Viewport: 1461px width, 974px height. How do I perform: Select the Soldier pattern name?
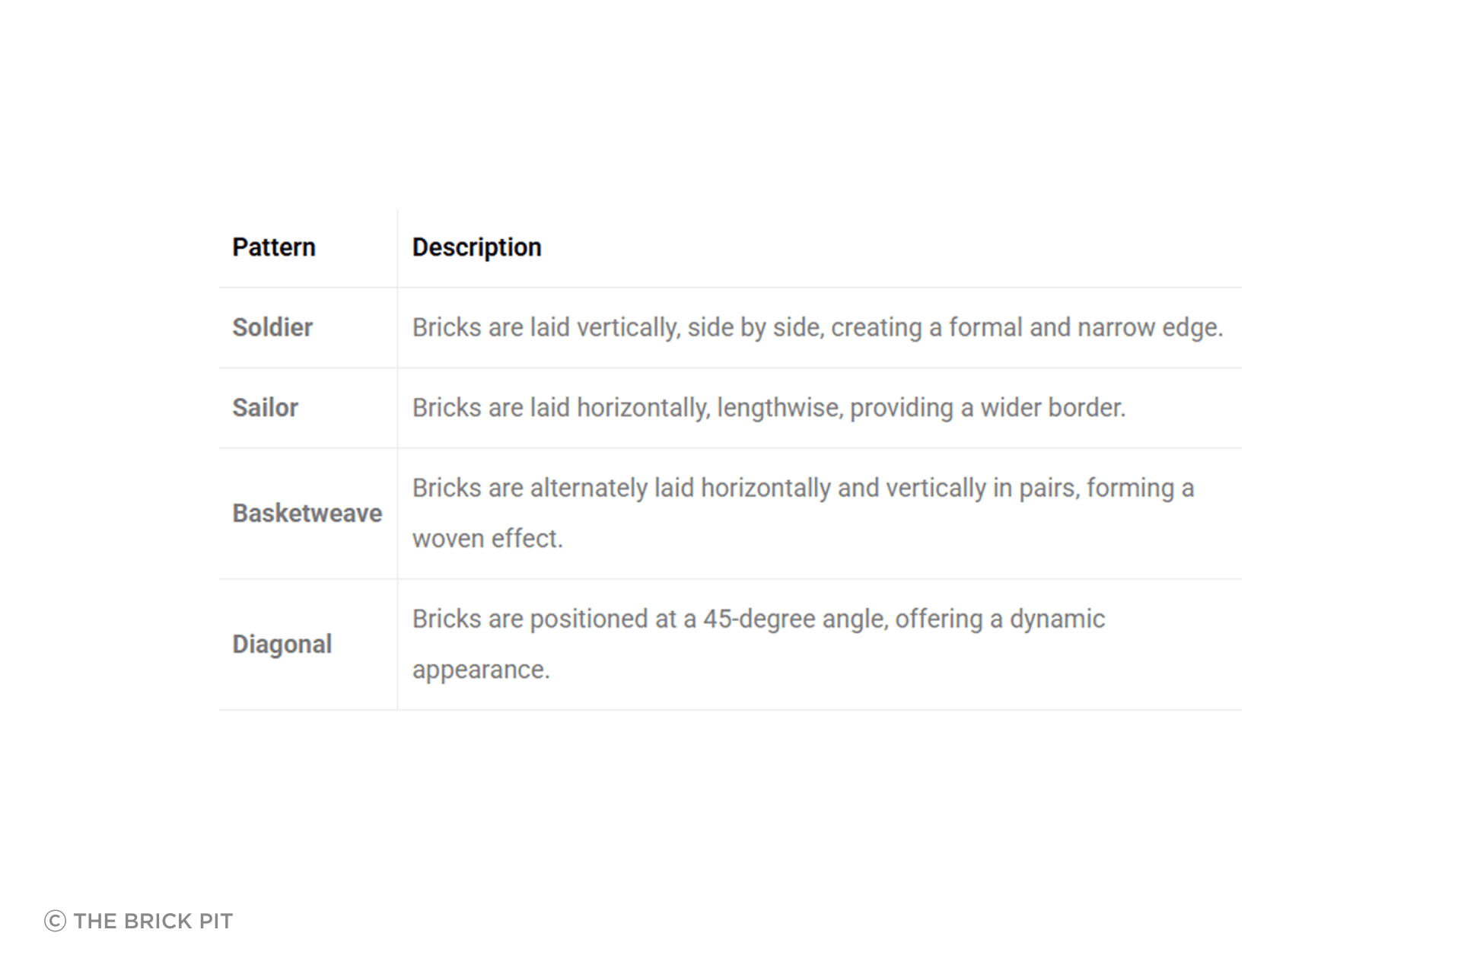pyautogui.click(x=272, y=327)
